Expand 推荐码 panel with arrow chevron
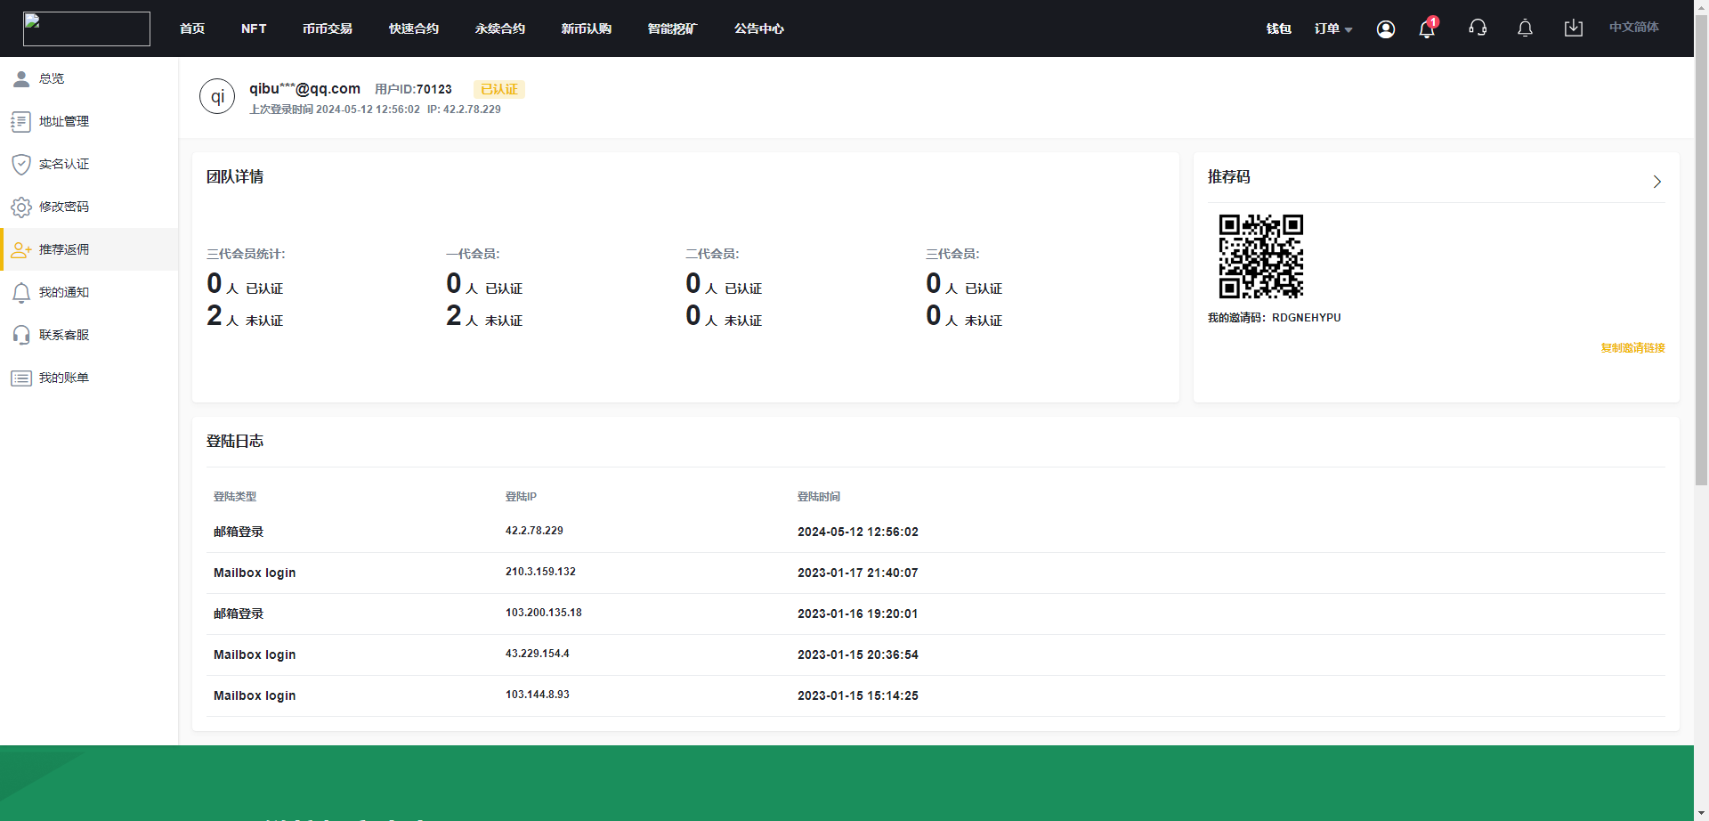The width and height of the screenshot is (1709, 821). pos(1656,182)
